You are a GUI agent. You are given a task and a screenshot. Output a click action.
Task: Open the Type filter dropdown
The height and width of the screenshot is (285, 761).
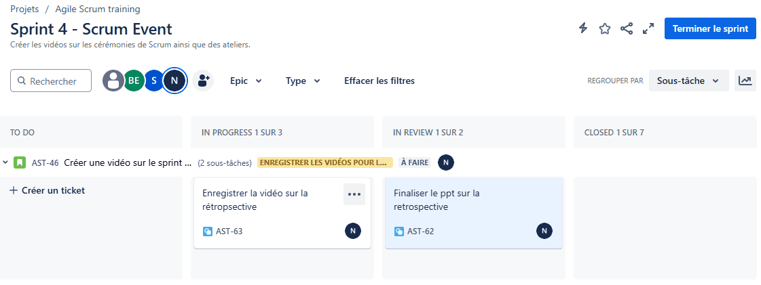tap(302, 81)
